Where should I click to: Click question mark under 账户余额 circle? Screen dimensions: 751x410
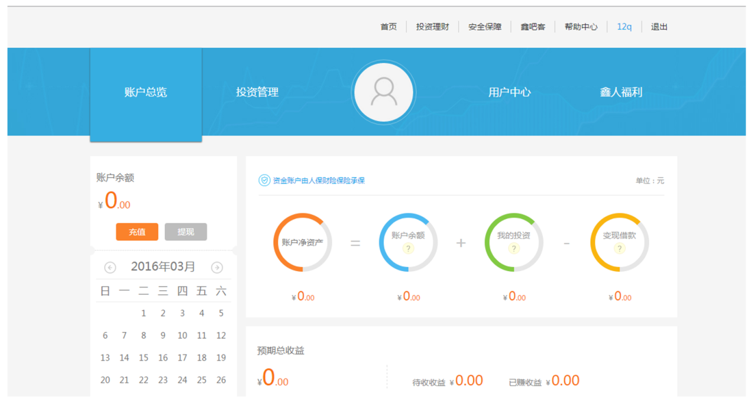(408, 248)
